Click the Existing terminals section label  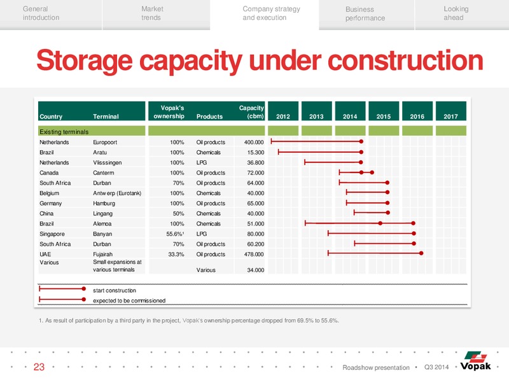tap(64, 132)
